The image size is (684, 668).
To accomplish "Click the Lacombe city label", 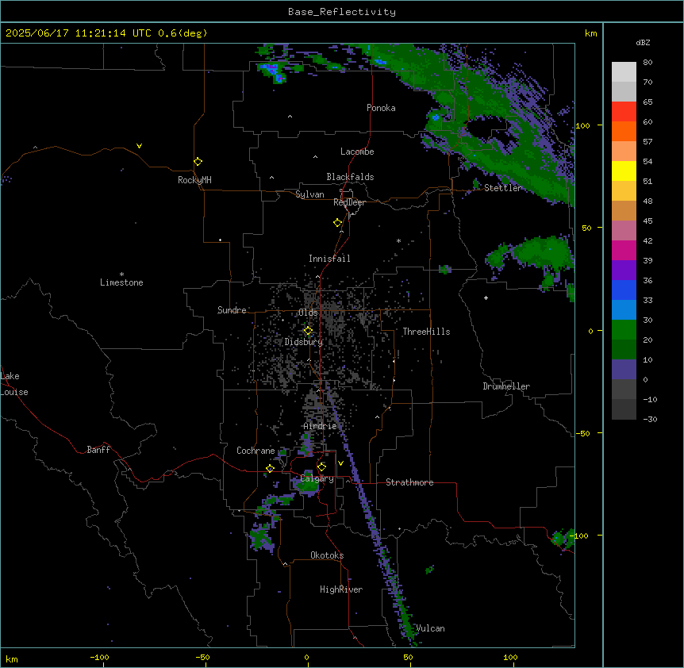I will [357, 152].
